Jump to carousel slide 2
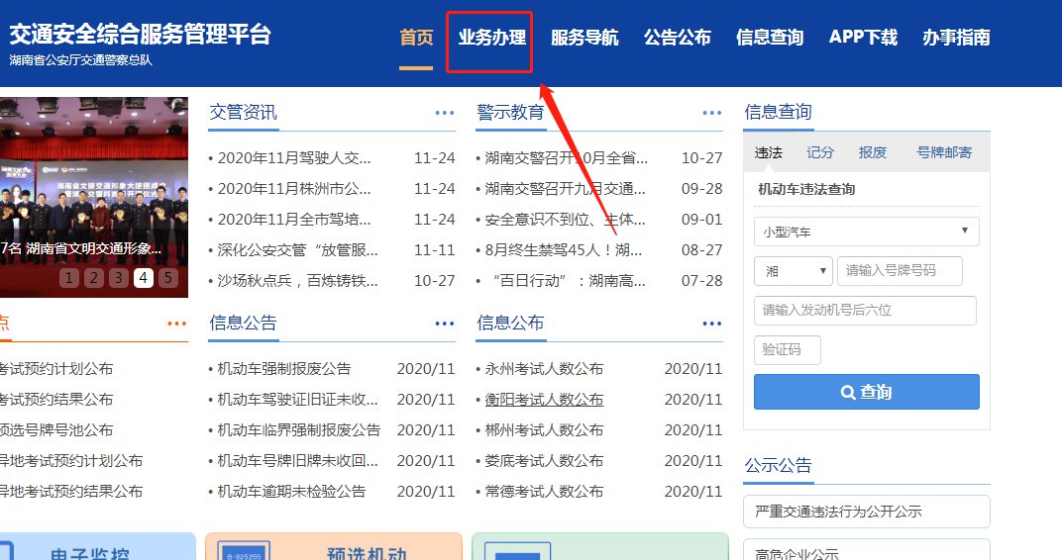 (93, 278)
